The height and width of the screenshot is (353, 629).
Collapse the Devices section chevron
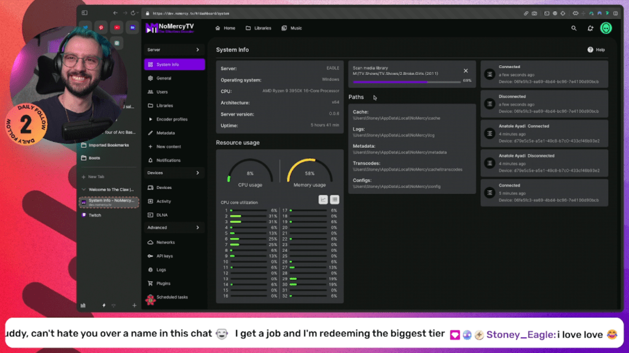tap(198, 173)
